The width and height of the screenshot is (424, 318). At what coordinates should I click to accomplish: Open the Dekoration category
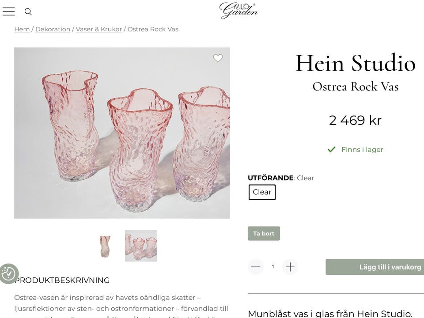pos(53,29)
